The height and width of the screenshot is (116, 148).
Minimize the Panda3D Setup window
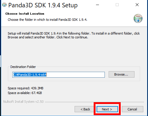[97, 5]
